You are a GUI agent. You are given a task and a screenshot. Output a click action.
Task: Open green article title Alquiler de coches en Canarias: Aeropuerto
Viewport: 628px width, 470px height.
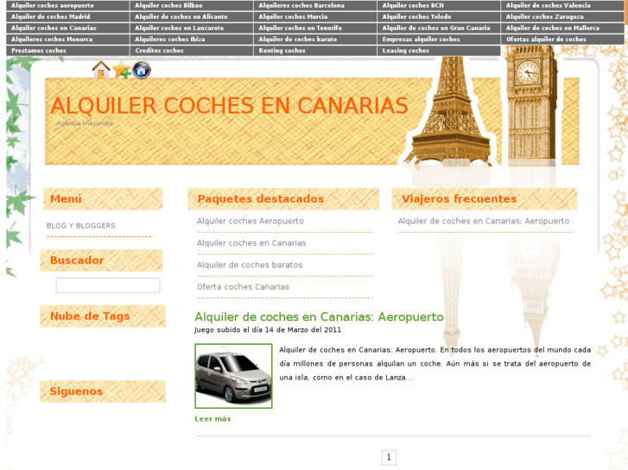(320, 316)
